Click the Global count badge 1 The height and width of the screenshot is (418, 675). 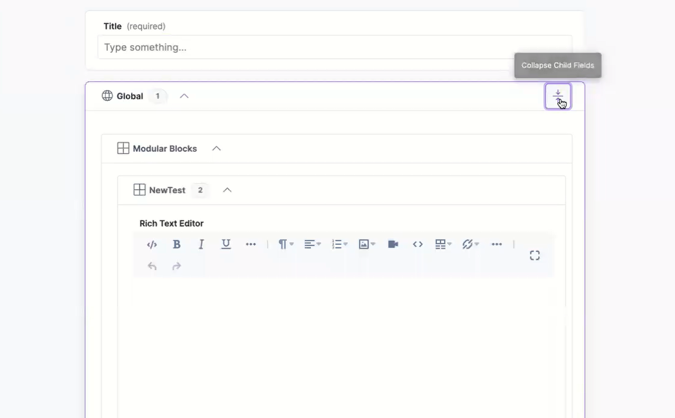pos(158,96)
